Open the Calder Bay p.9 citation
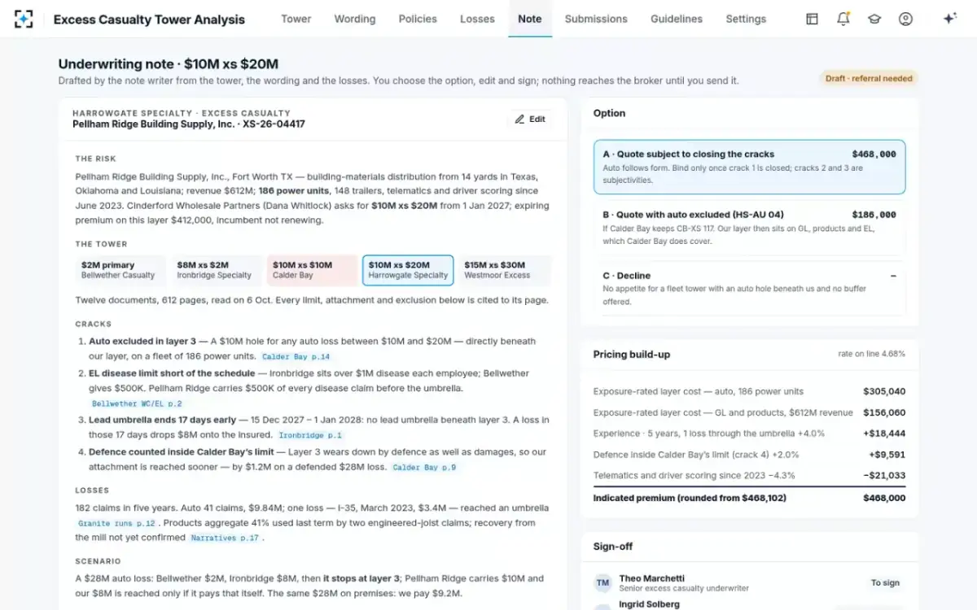The image size is (977, 610). coord(424,468)
